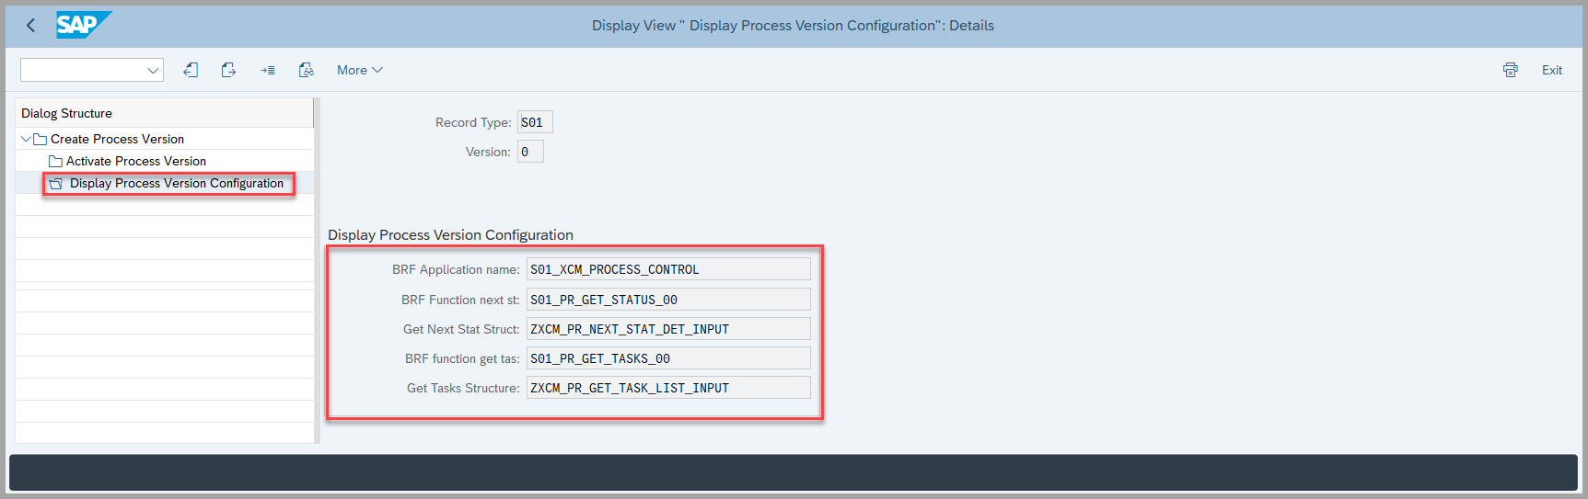Image resolution: width=1588 pixels, height=499 pixels.
Task: Click the BRF Function next st field
Action: (667, 300)
